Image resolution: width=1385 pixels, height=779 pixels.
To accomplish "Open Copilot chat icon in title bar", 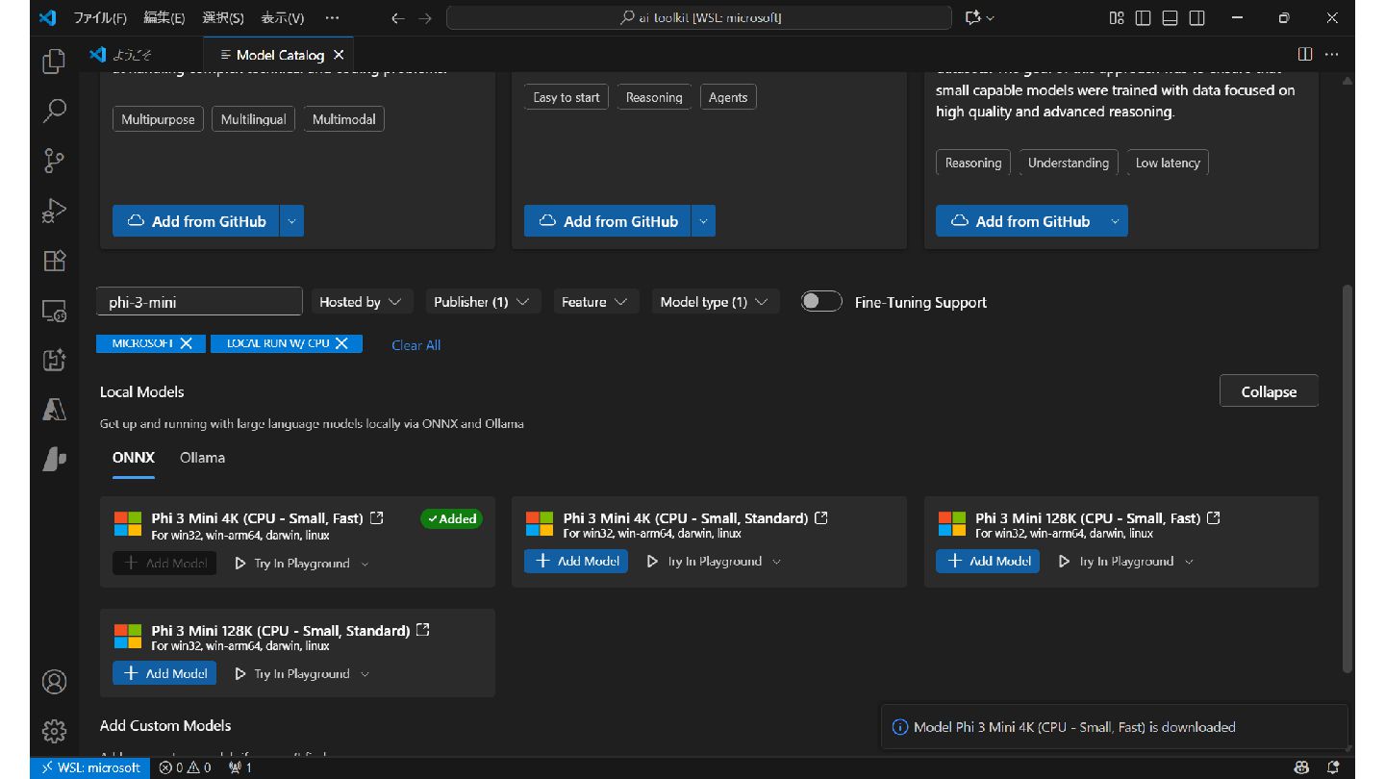I will pos(973,17).
